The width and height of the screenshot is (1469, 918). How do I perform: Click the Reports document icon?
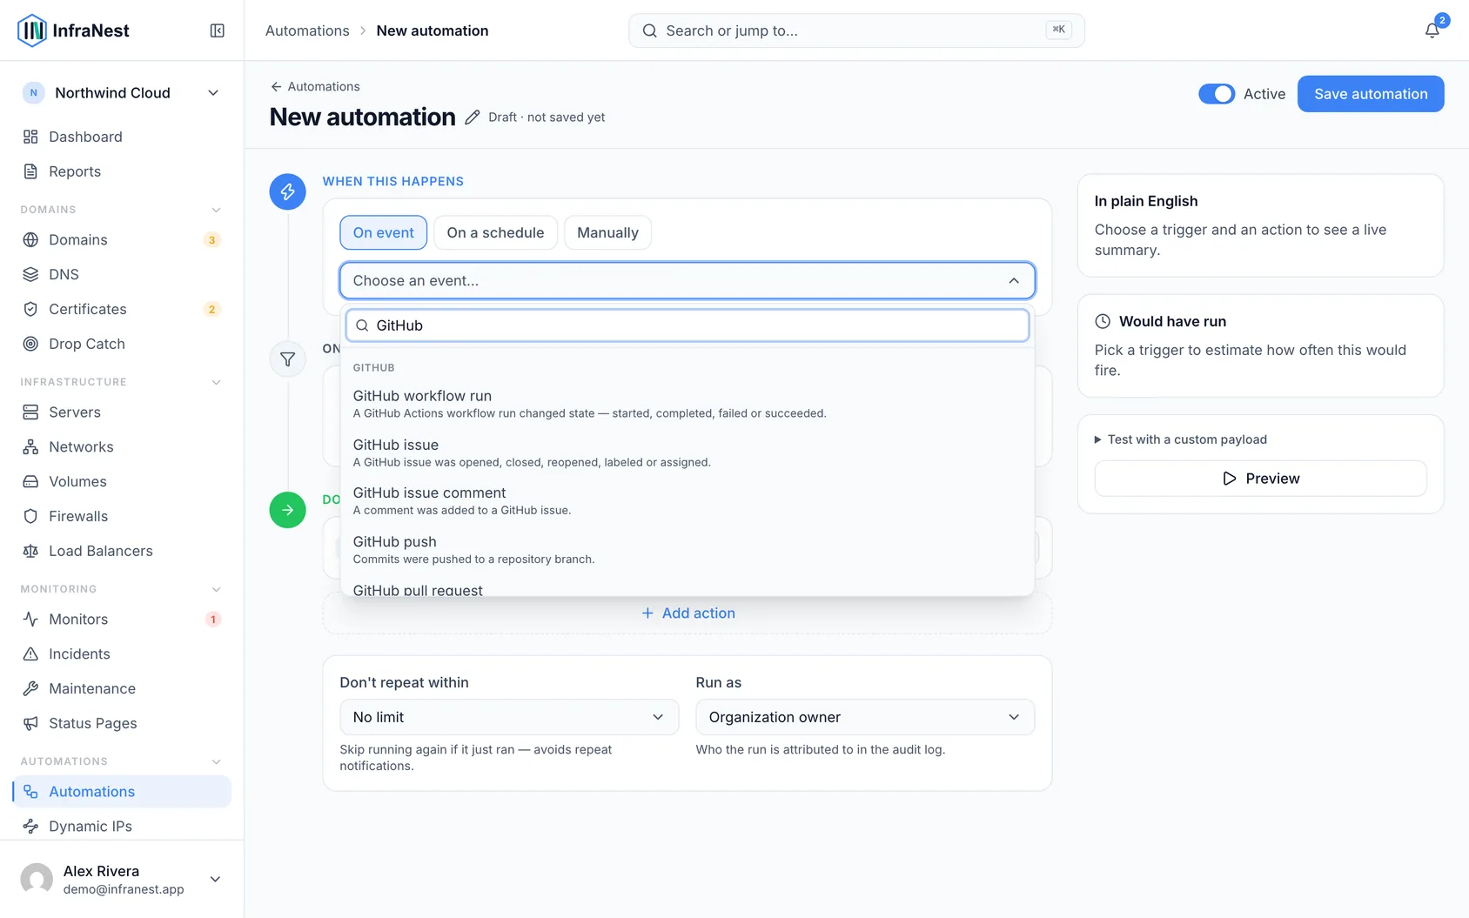[30, 171]
